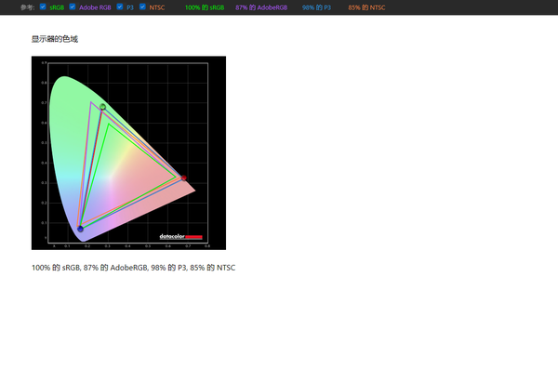Select the 98% 的 P3 result
Viewport: 558px width, 369px height.
[317, 7]
